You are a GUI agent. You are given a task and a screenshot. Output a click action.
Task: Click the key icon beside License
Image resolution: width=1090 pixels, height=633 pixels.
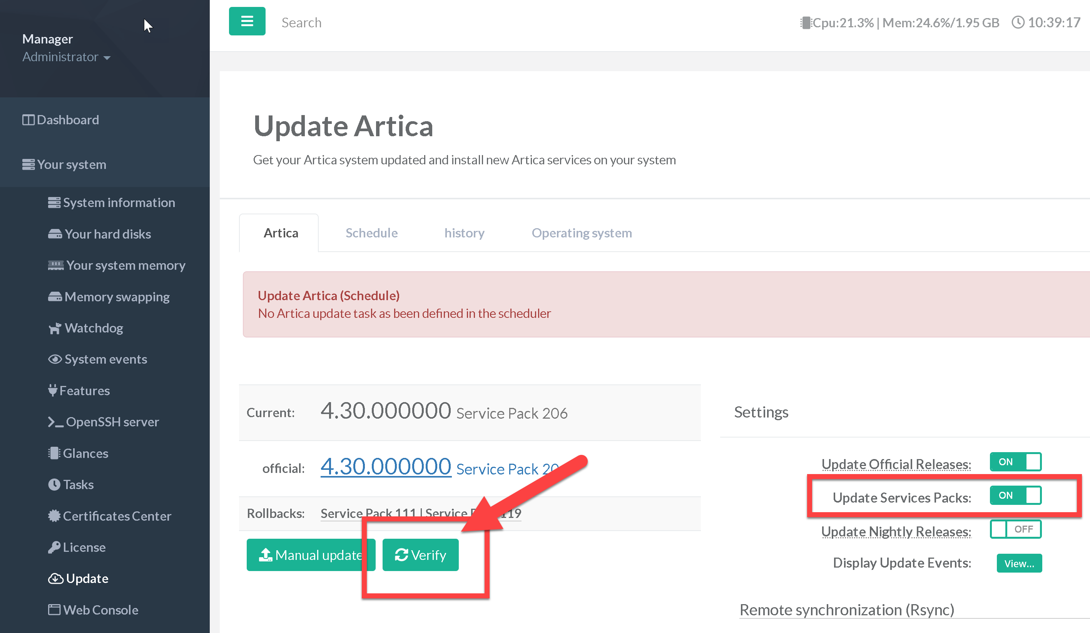pos(54,548)
